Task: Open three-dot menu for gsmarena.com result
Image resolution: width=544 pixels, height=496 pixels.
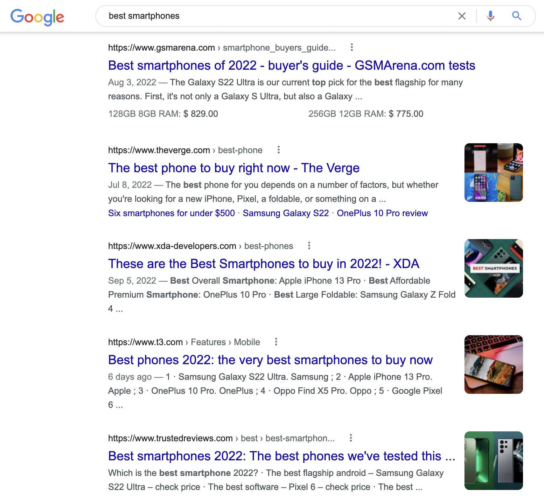Action: pos(352,47)
